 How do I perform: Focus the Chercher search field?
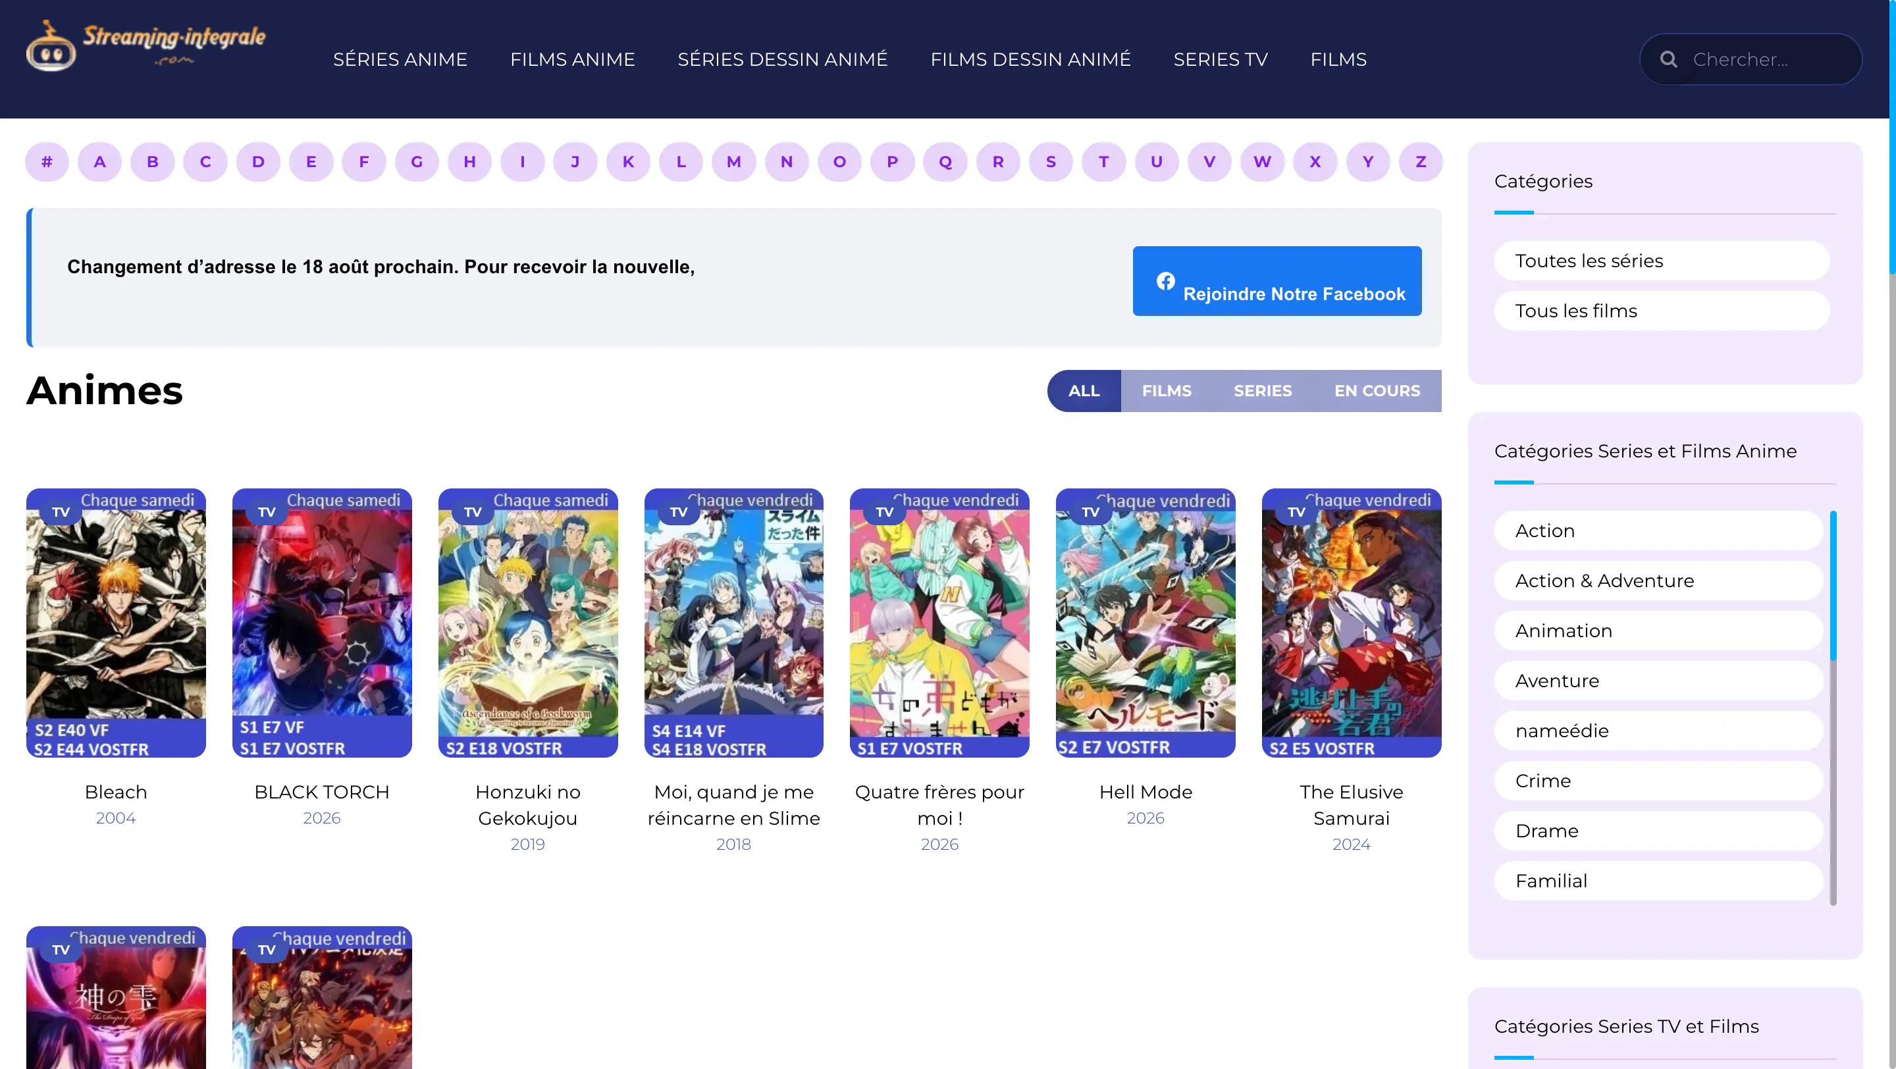click(1751, 60)
